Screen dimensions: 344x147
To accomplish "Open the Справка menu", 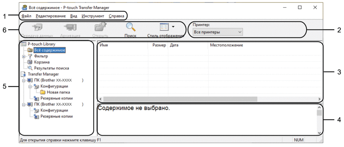I will point(116,16).
